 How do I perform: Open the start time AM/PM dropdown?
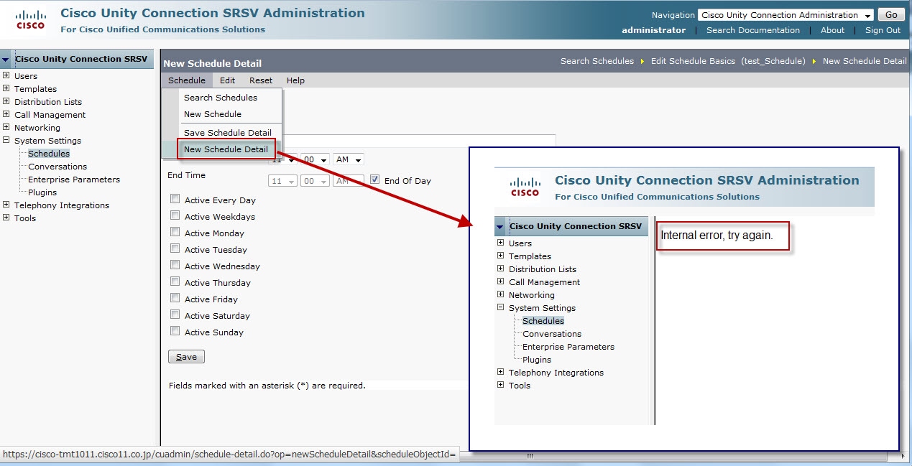click(349, 159)
